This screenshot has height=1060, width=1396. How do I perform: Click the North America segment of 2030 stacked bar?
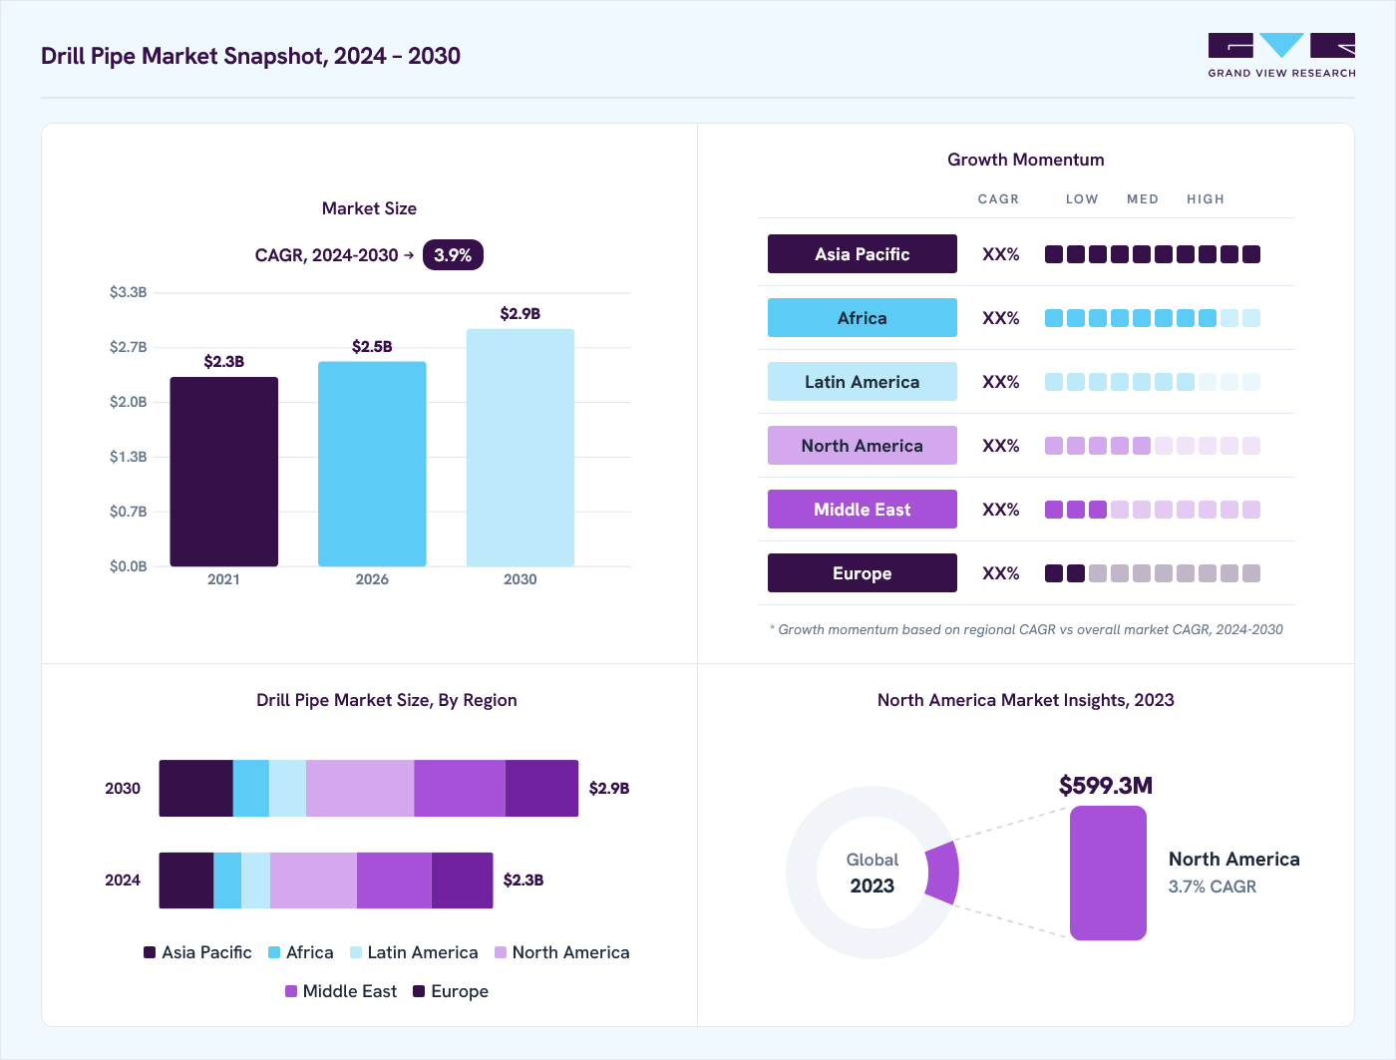[x=360, y=788]
